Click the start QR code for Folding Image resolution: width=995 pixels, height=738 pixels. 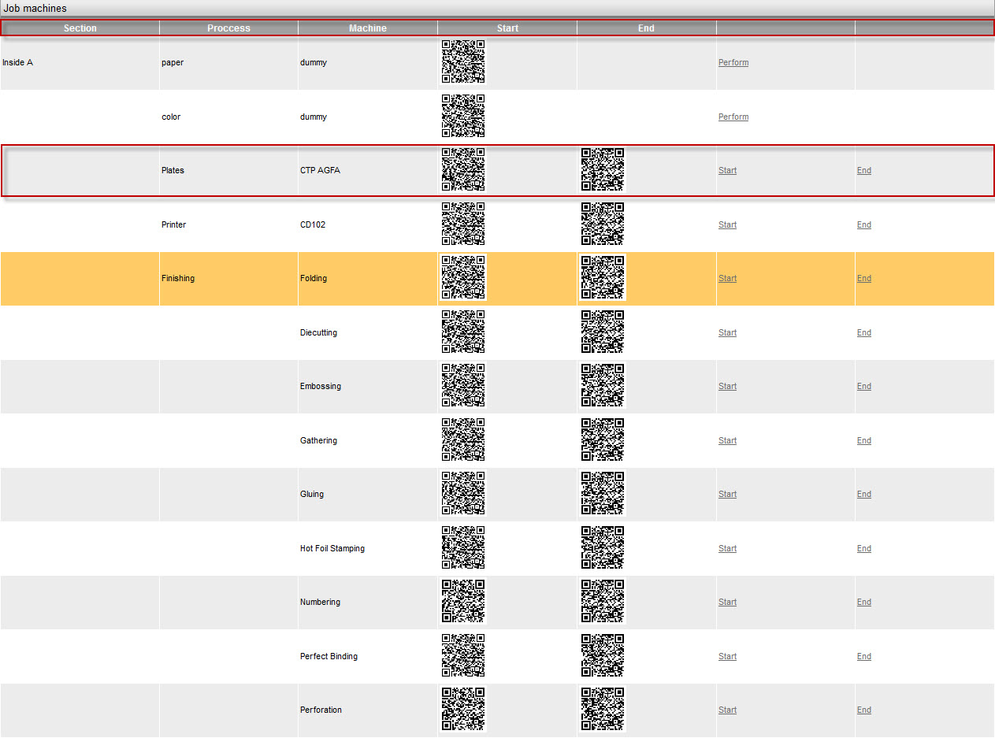click(x=463, y=277)
